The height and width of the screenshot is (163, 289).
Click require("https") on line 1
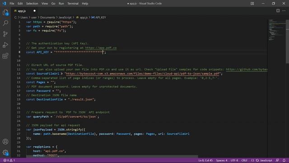point(61,22)
